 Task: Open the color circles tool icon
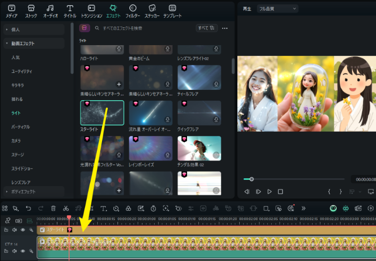[128, 208]
